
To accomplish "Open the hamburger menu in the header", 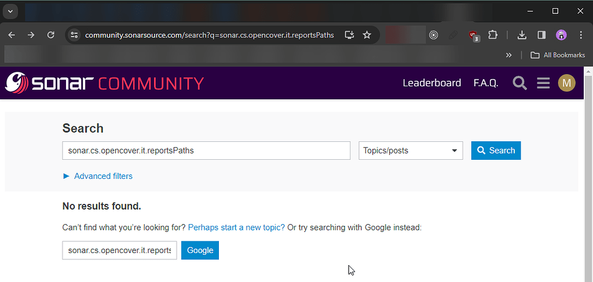I will (x=543, y=83).
